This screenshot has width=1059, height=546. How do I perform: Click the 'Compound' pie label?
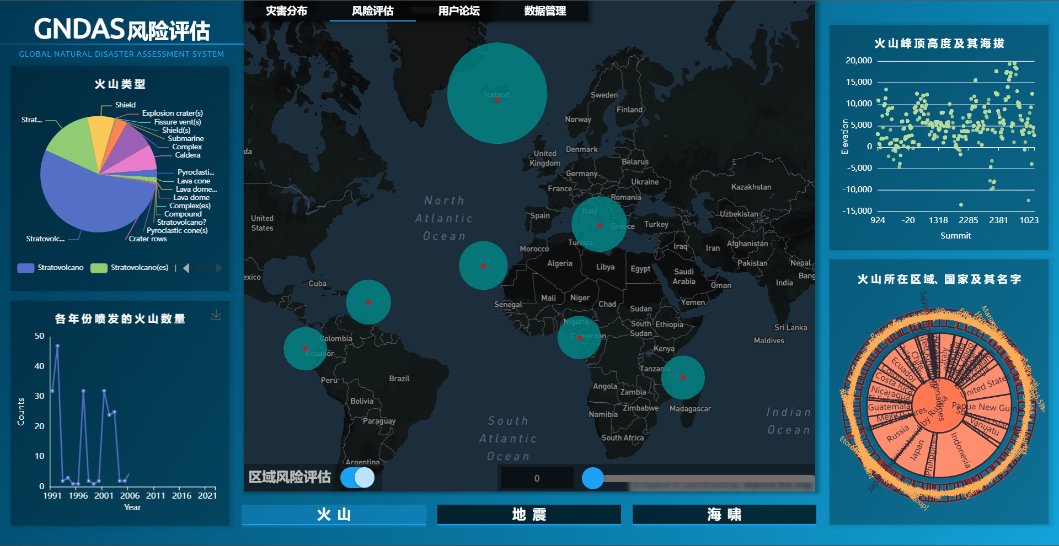[x=183, y=214]
